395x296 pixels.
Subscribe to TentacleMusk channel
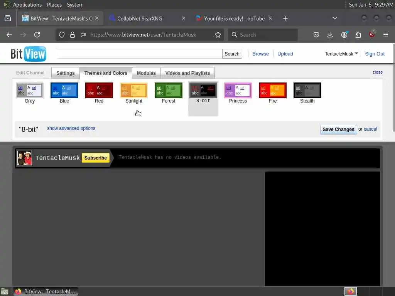tap(96, 158)
